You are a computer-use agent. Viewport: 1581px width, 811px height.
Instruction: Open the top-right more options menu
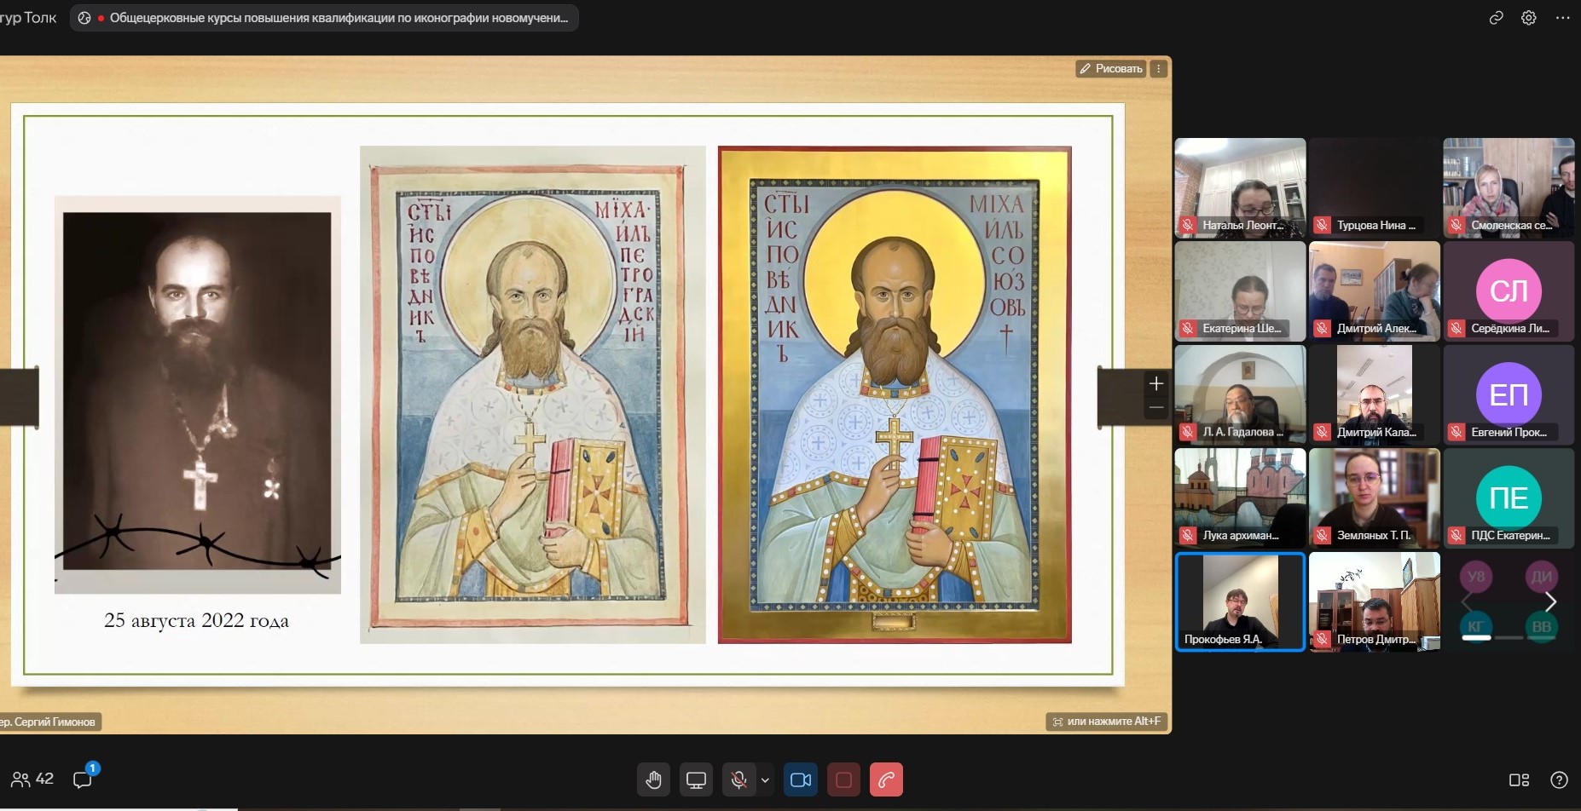click(1562, 18)
